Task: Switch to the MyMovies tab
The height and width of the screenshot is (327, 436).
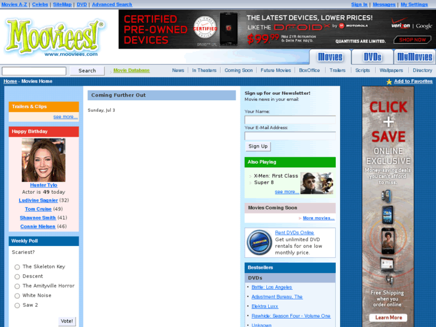Action: tap(414, 57)
